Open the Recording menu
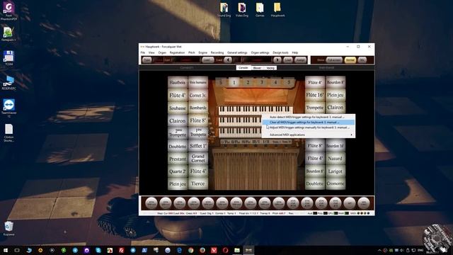This screenshot has height=255, width=453. point(217,52)
